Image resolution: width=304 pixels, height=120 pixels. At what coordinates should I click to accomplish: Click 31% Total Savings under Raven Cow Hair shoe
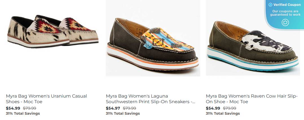(x=223, y=114)
